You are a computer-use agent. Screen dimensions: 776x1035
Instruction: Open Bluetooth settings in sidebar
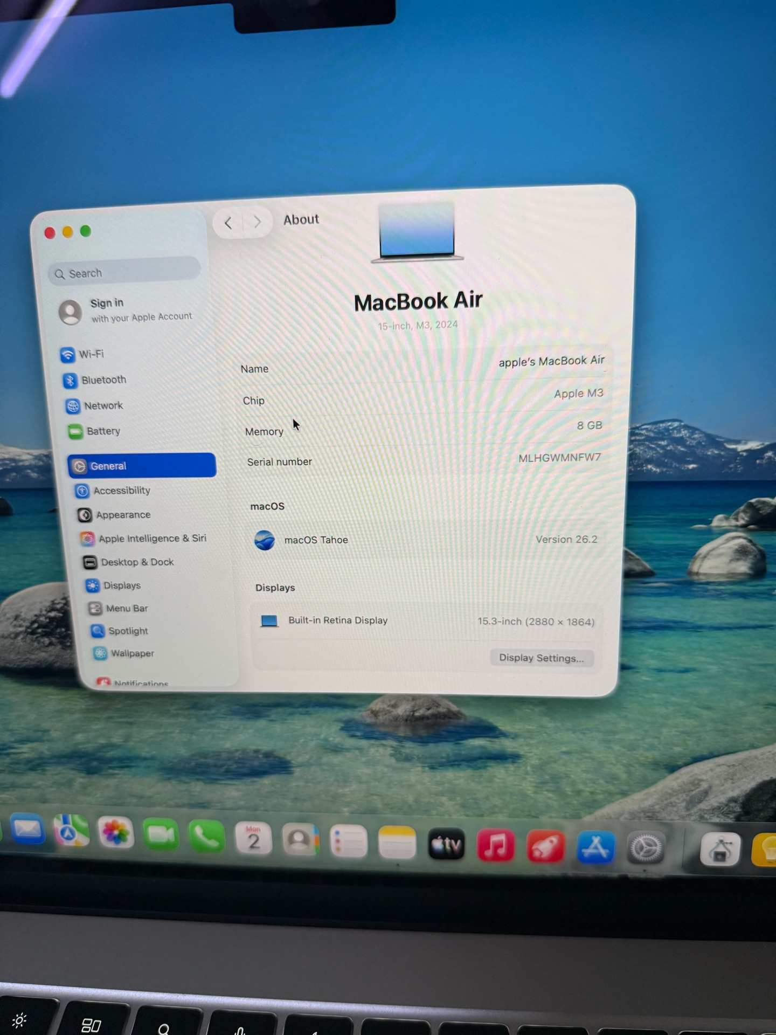(x=94, y=380)
